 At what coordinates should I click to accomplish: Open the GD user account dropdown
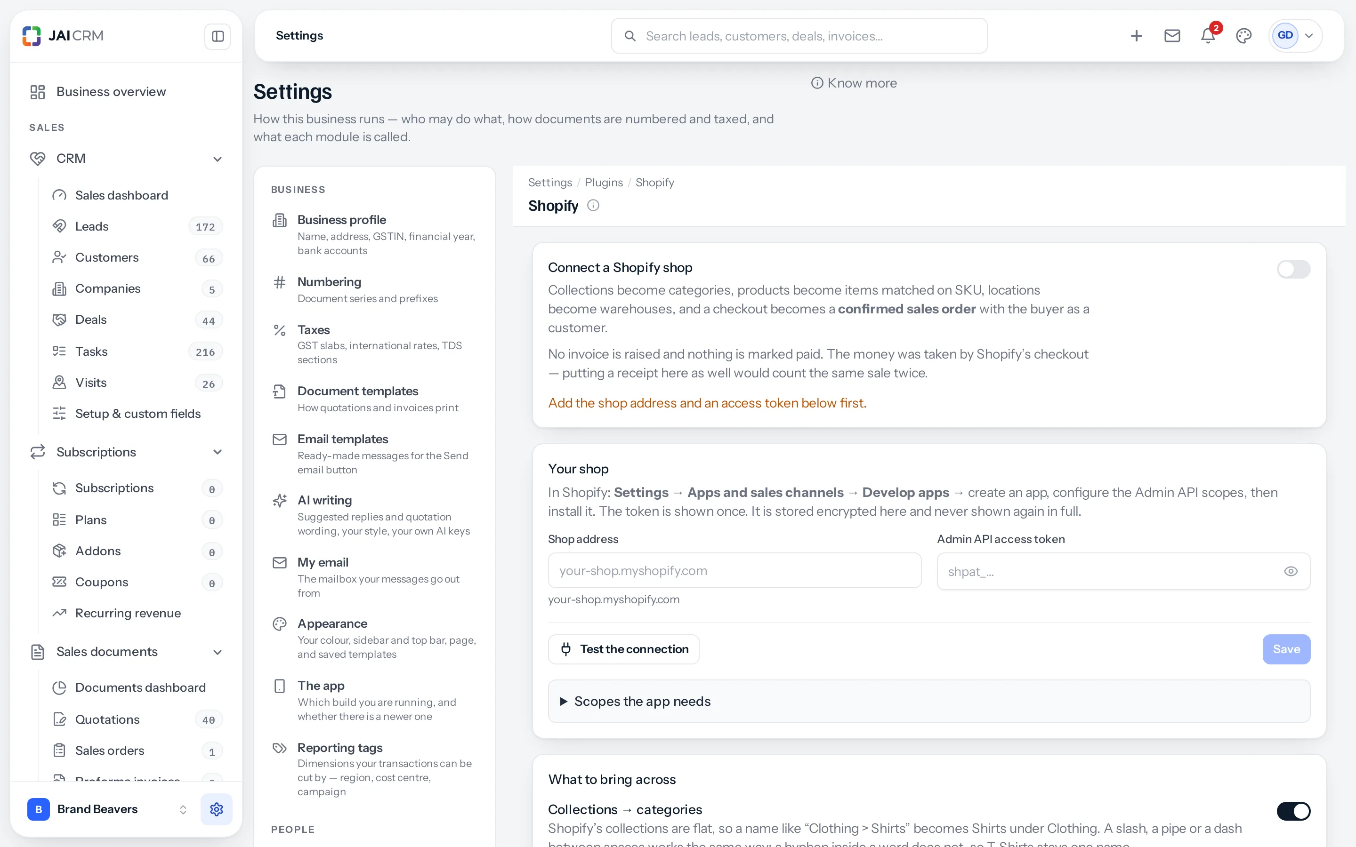coord(1295,36)
